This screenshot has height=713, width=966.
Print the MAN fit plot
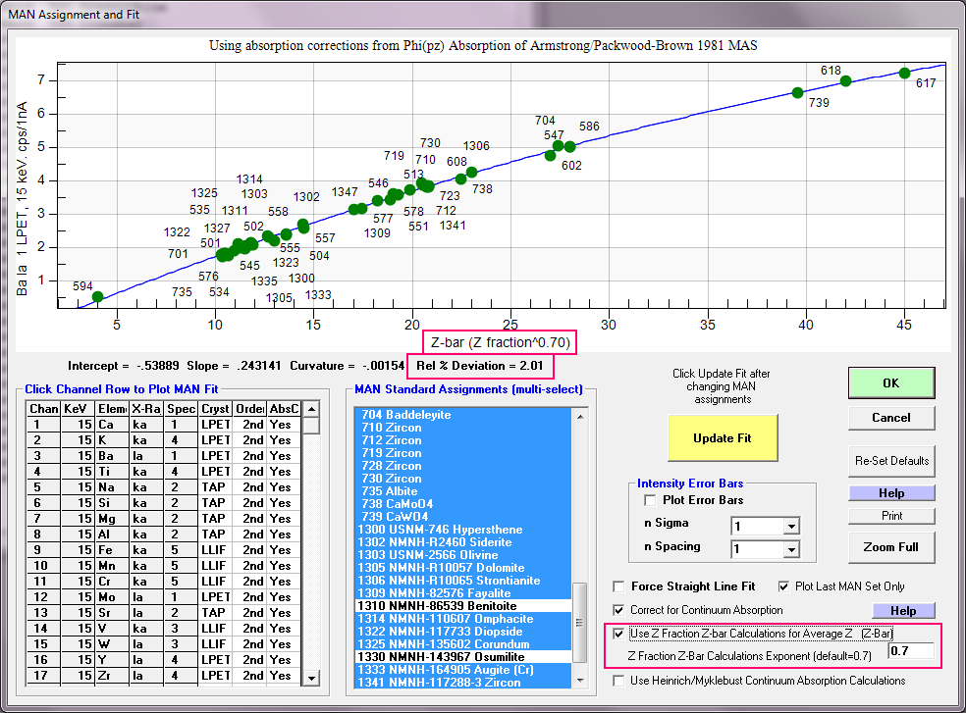click(x=890, y=515)
